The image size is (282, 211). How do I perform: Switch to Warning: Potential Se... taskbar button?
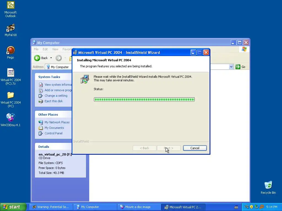tap(51, 207)
